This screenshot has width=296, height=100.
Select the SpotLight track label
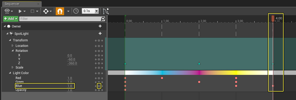(22, 34)
